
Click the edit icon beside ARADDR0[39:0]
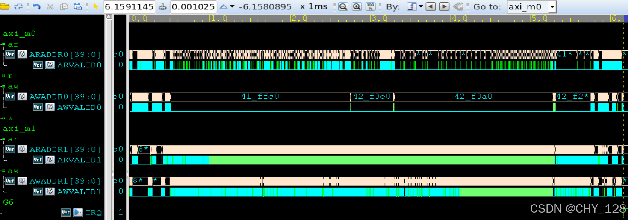22,55
